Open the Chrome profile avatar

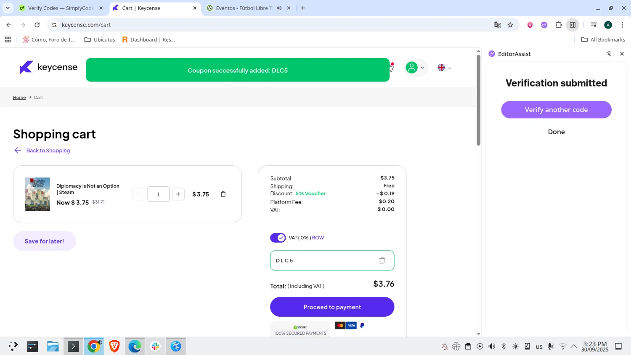[608, 25]
